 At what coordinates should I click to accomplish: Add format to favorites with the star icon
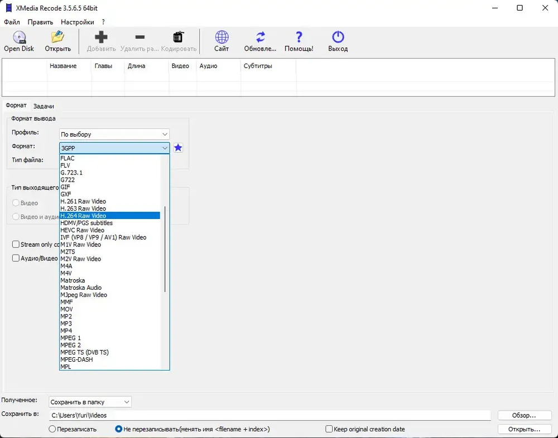[179, 148]
